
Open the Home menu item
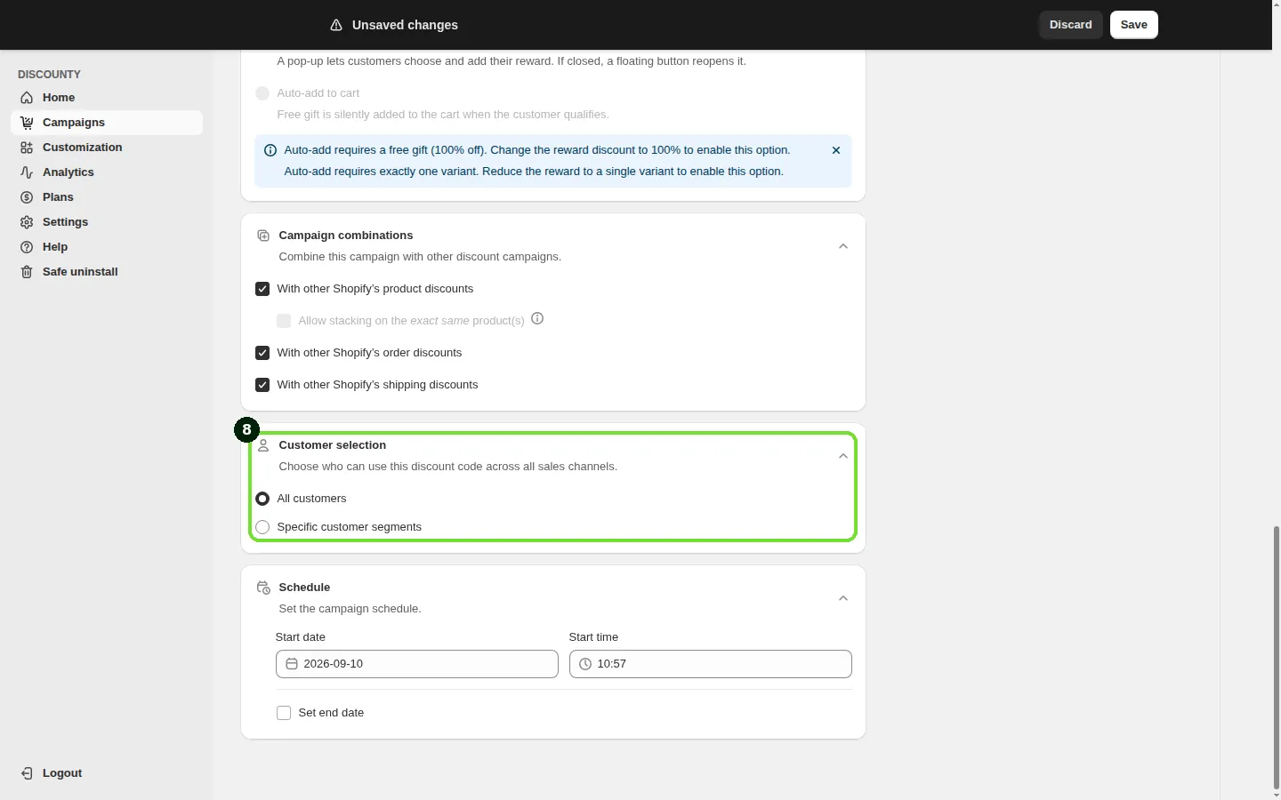tap(107, 98)
